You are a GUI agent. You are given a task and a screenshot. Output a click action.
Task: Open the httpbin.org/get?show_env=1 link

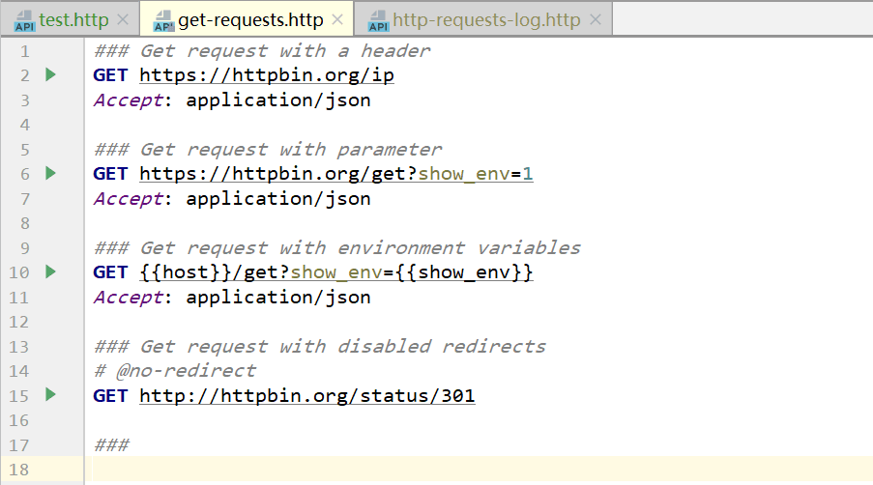tap(336, 174)
